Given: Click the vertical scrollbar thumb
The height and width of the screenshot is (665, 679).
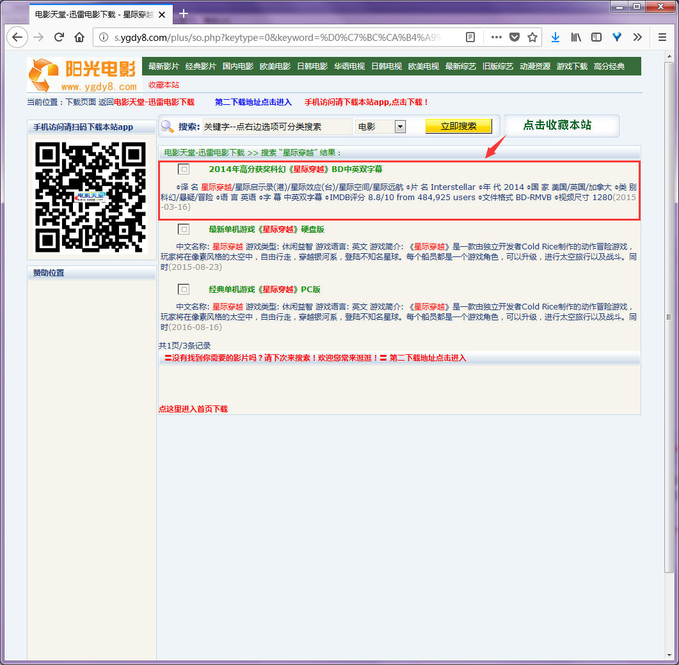Looking at the screenshot, I should (669, 318).
